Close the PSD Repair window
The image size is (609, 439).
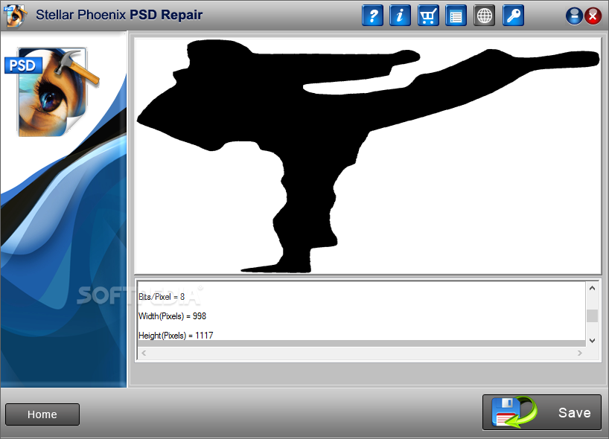pyautogui.click(x=593, y=16)
